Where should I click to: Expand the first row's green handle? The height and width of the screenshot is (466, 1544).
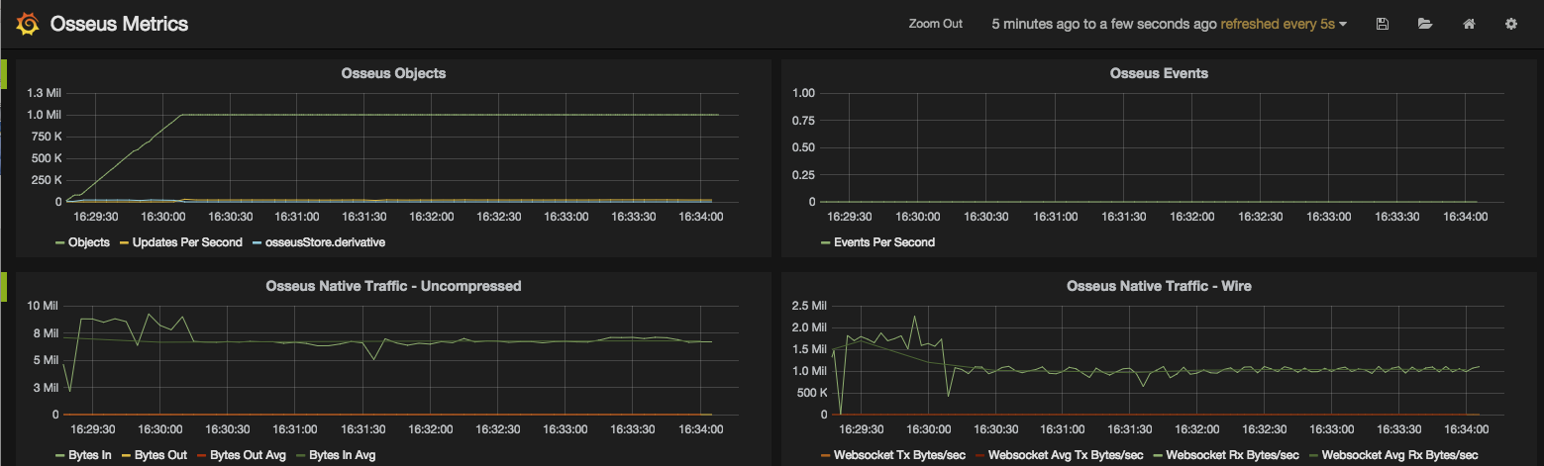pos(4,73)
